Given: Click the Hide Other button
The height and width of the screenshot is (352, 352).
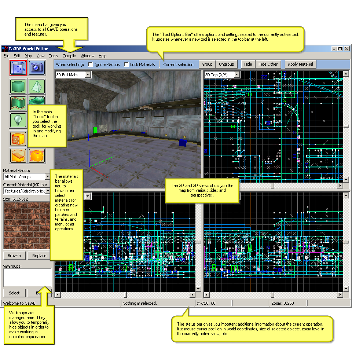Looking at the screenshot, I should click(x=268, y=64).
